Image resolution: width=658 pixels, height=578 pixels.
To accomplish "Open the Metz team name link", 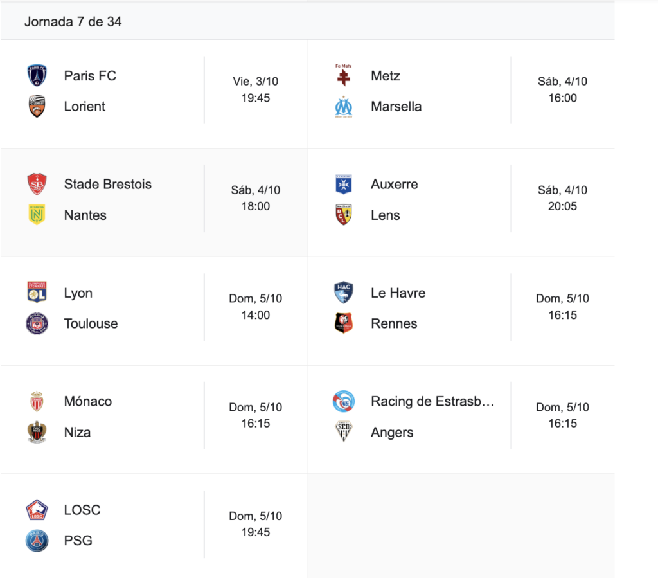I will [x=386, y=76].
